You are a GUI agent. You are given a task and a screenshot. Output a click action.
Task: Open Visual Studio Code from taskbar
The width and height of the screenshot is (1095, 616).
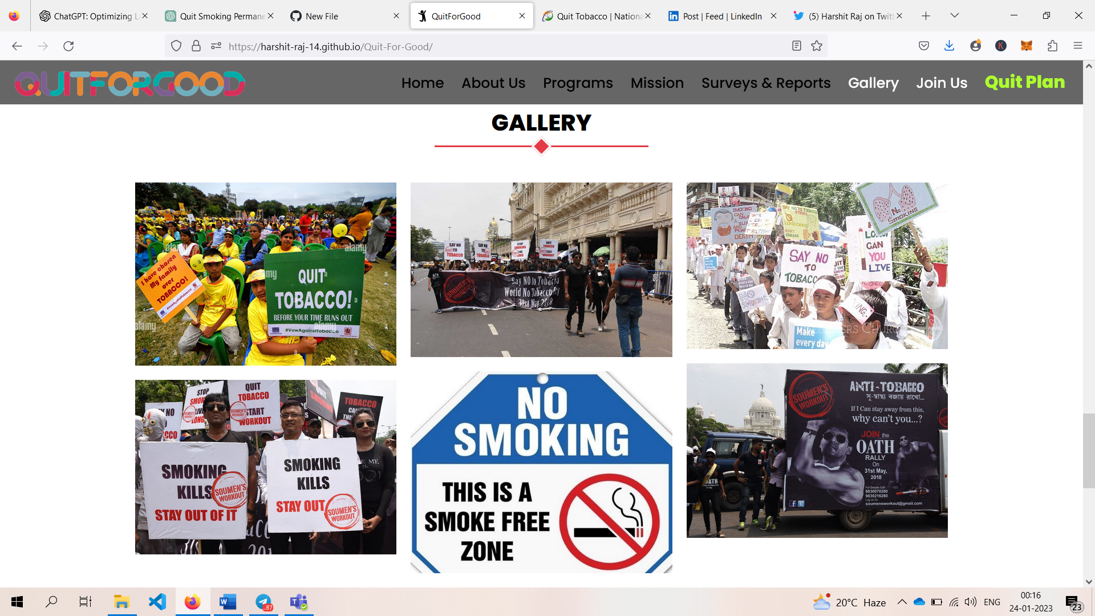157,602
